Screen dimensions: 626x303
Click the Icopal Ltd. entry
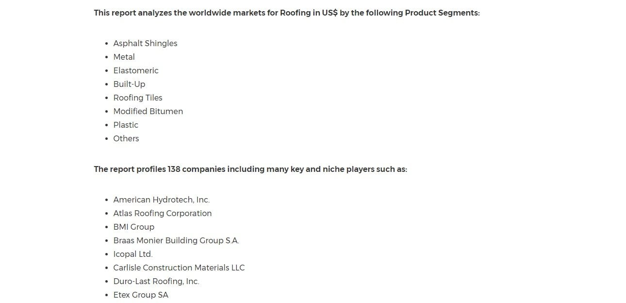133,254
